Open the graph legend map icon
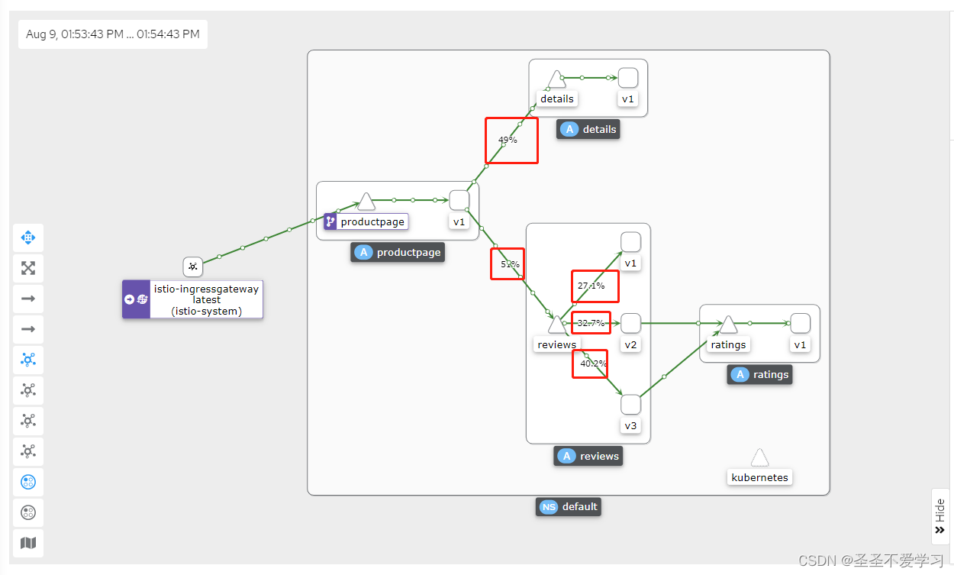This screenshot has width=954, height=575. coord(28,543)
